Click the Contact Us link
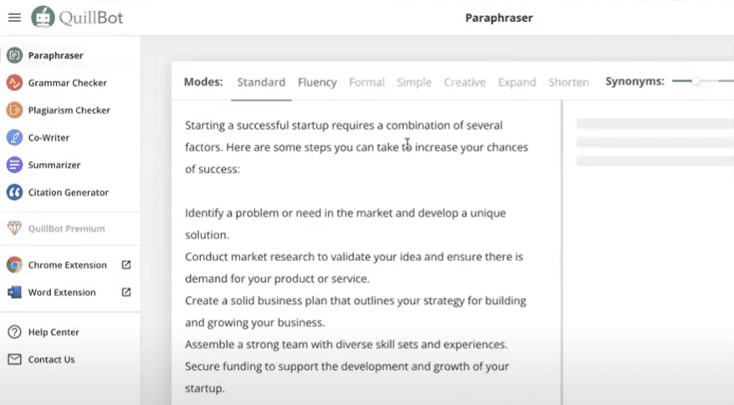The image size is (734, 405). (52, 360)
